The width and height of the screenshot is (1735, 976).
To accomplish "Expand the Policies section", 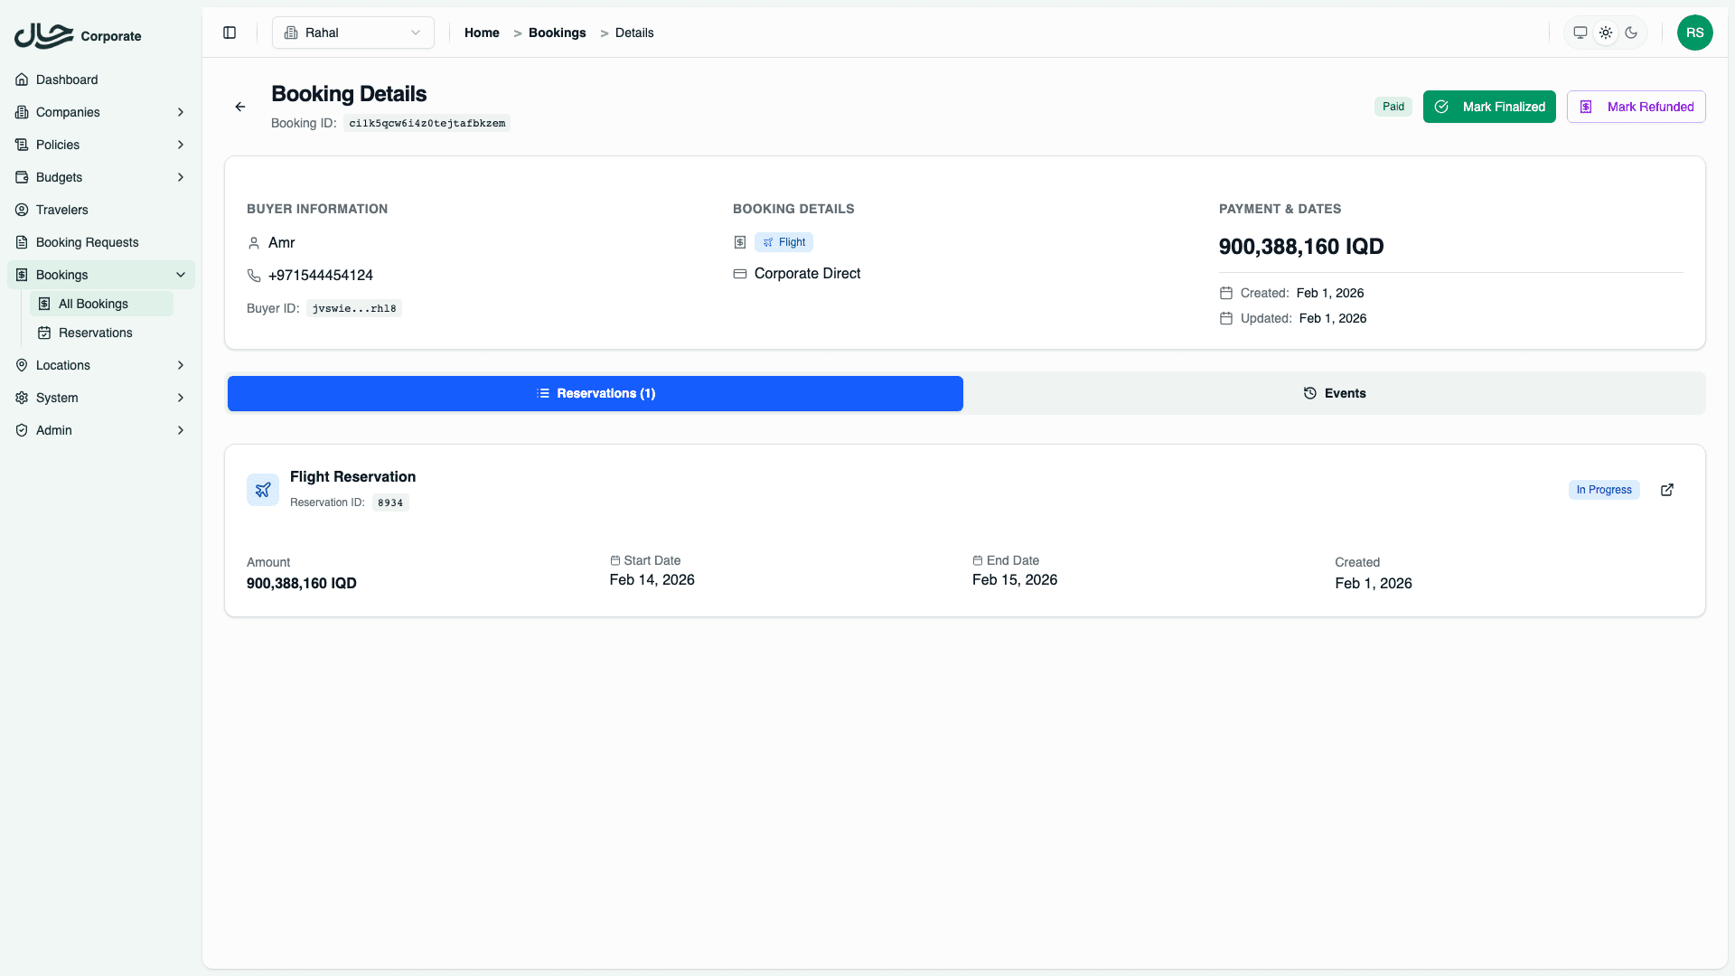I will (58, 145).
